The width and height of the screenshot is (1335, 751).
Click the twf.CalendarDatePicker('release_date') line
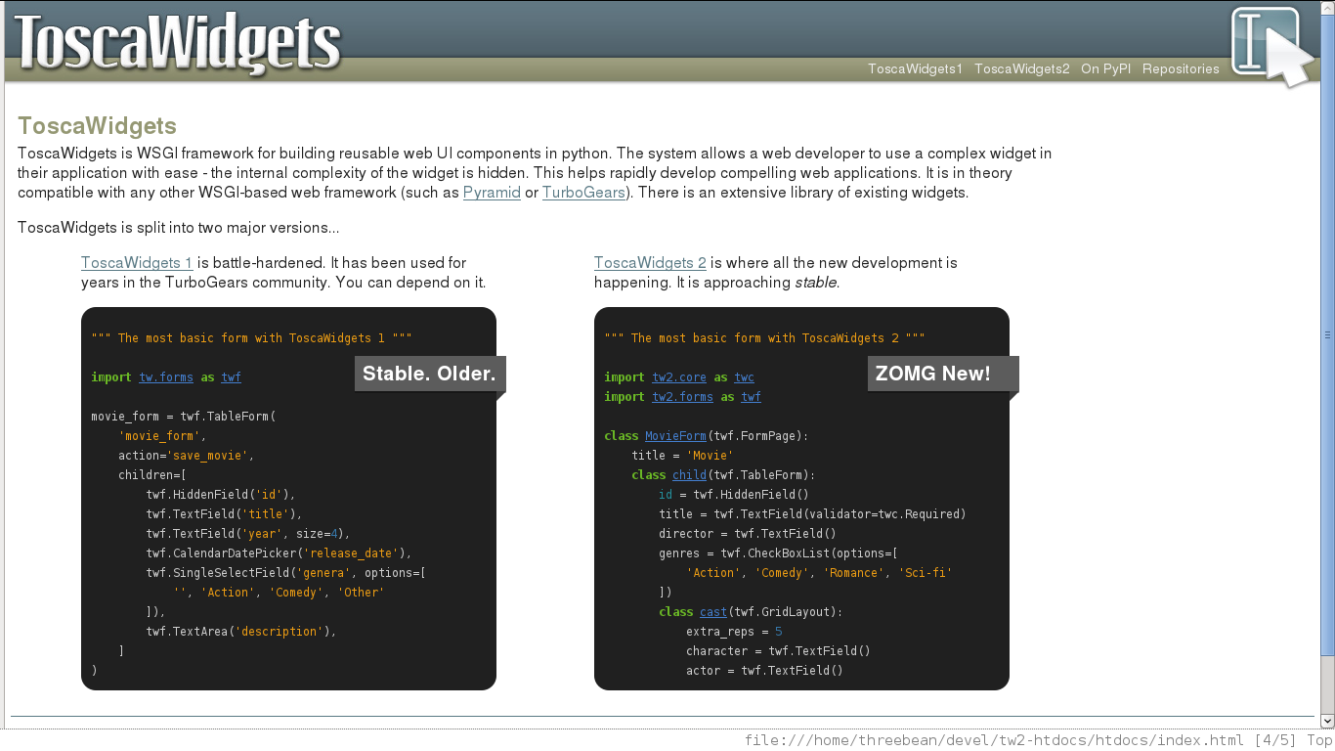(280, 553)
